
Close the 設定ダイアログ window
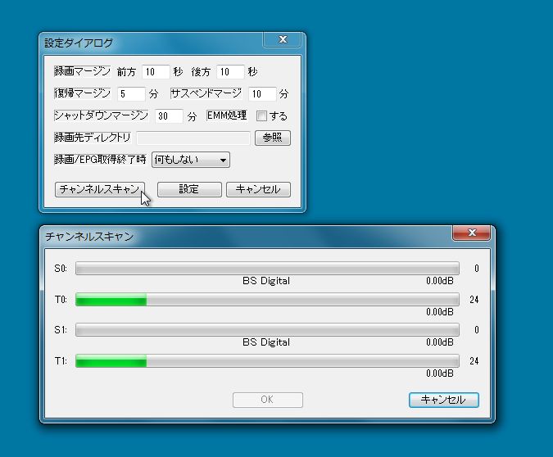coord(283,39)
